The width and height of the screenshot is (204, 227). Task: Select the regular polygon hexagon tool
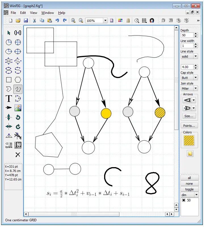pos(18,80)
